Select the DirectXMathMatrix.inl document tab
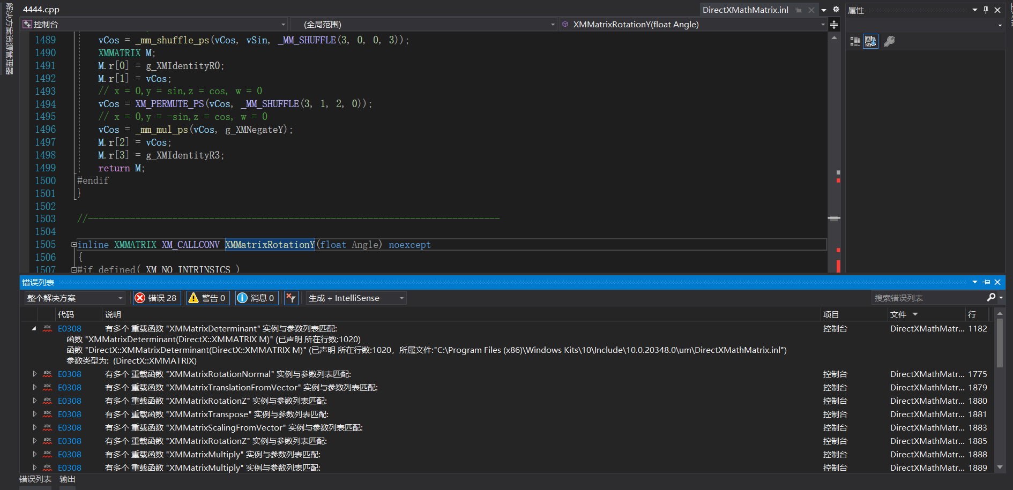Viewport: 1013px width, 490px height. (x=745, y=10)
